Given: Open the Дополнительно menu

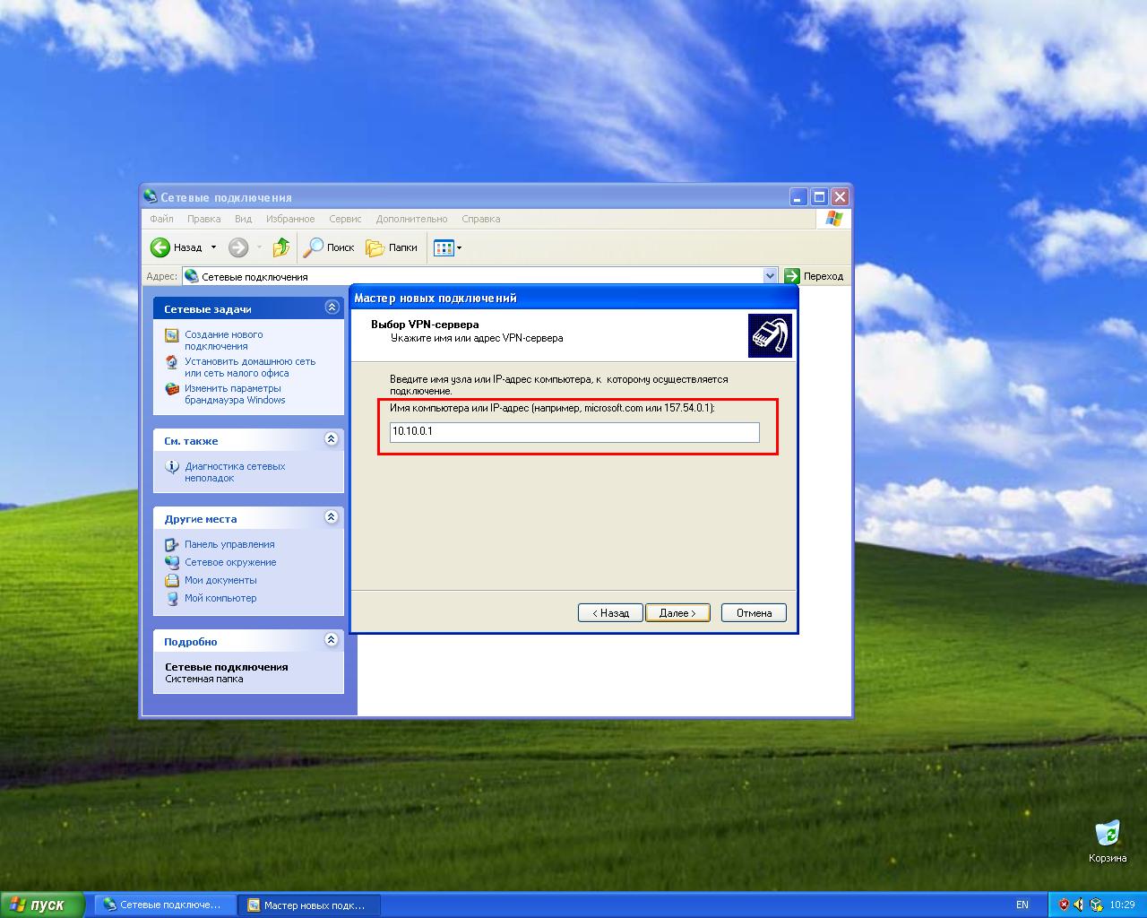Looking at the screenshot, I should point(411,219).
